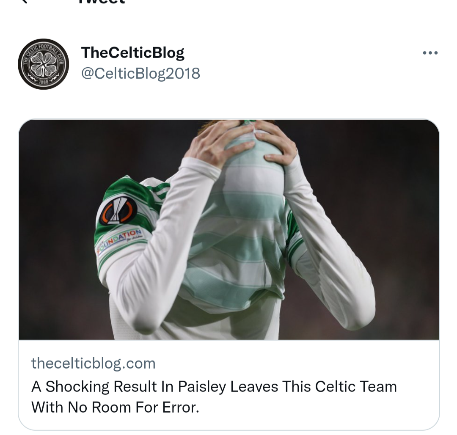This screenshot has height=435, width=457.
Task: Select the words 'Celtic Team' in the headline
Action: (x=356, y=387)
